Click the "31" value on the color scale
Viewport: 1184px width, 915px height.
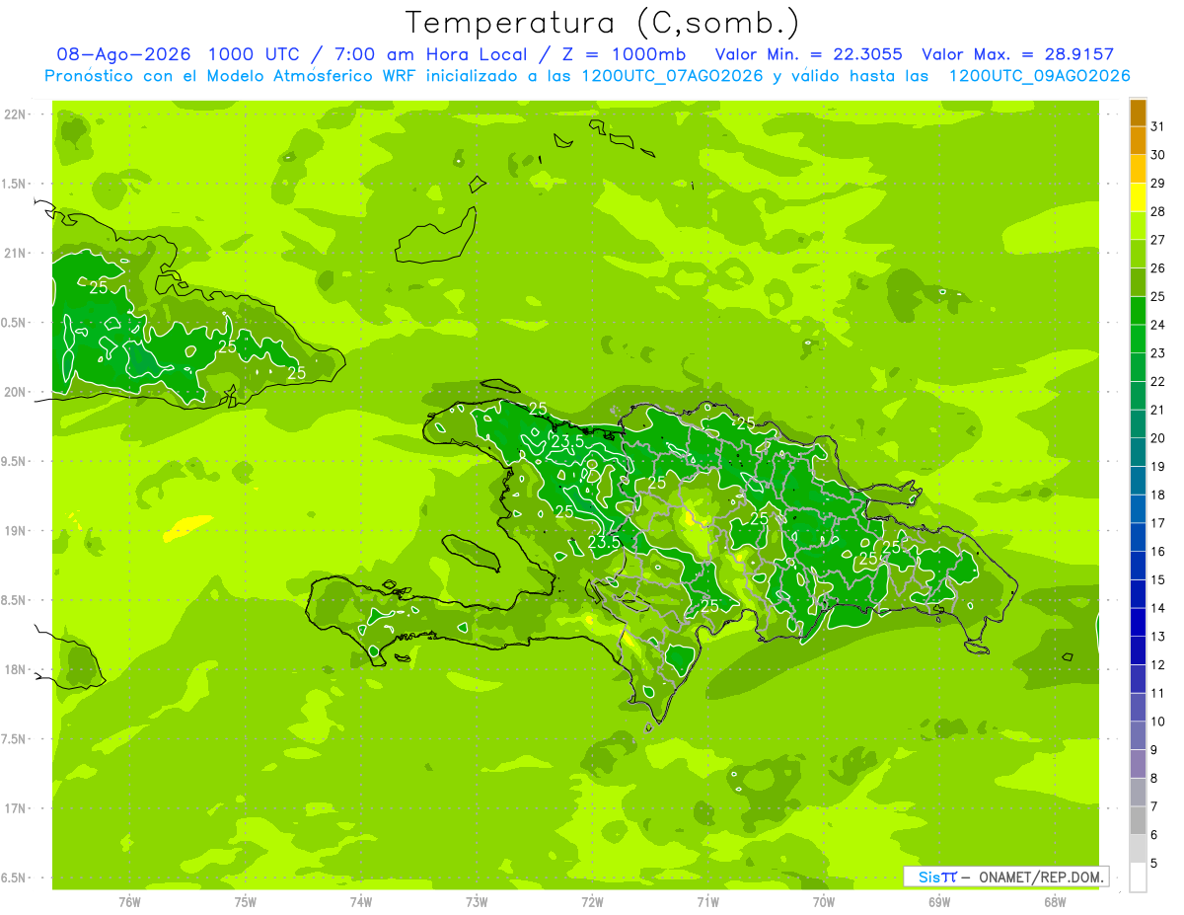[x=1158, y=126]
